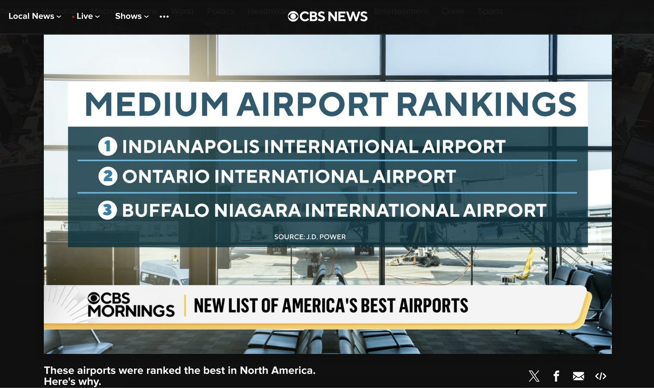
Task: Open the Live dropdown menu
Action: pos(86,16)
